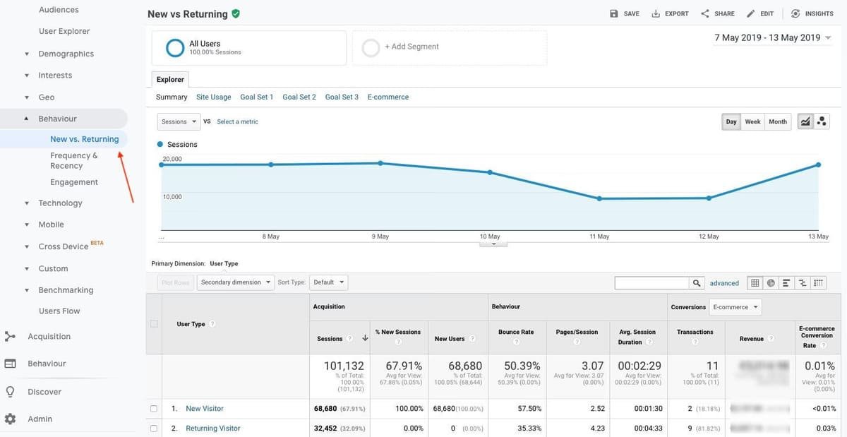Open Secondary dimension dropdown

pyautogui.click(x=236, y=282)
